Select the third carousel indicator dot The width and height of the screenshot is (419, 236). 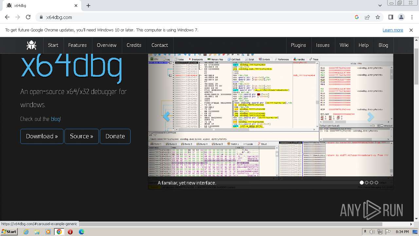pyautogui.click(x=372, y=183)
